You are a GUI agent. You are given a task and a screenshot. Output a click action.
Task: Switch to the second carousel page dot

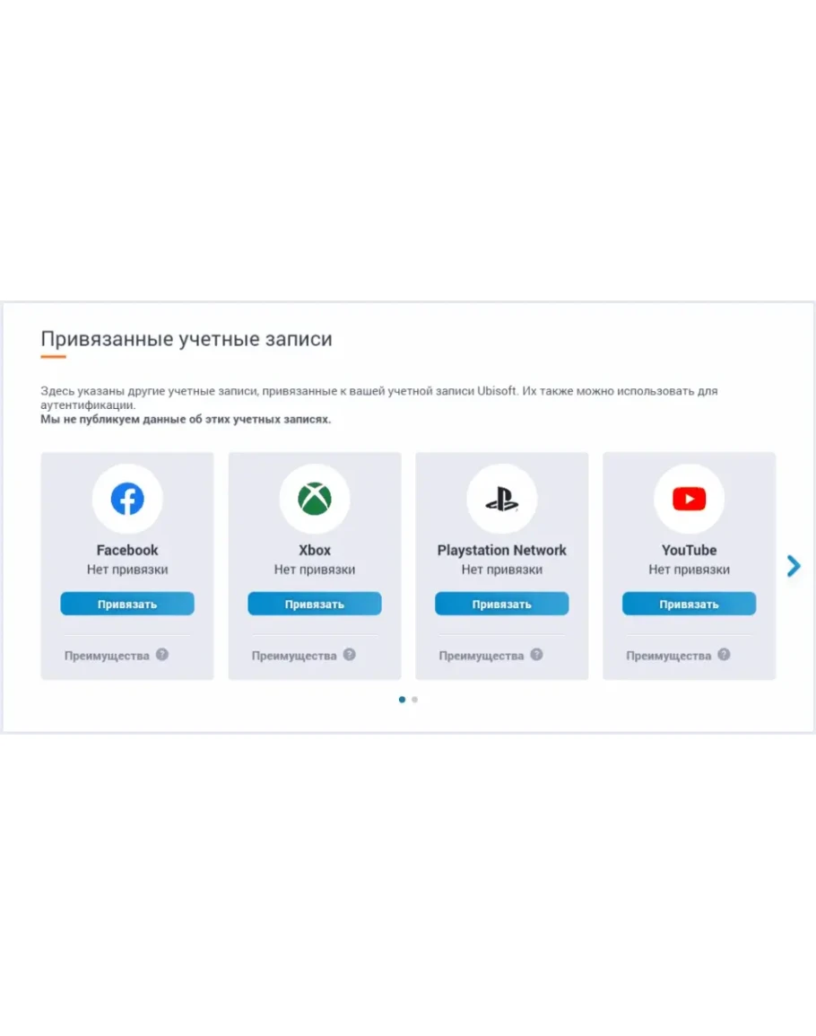tap(415, 700)
